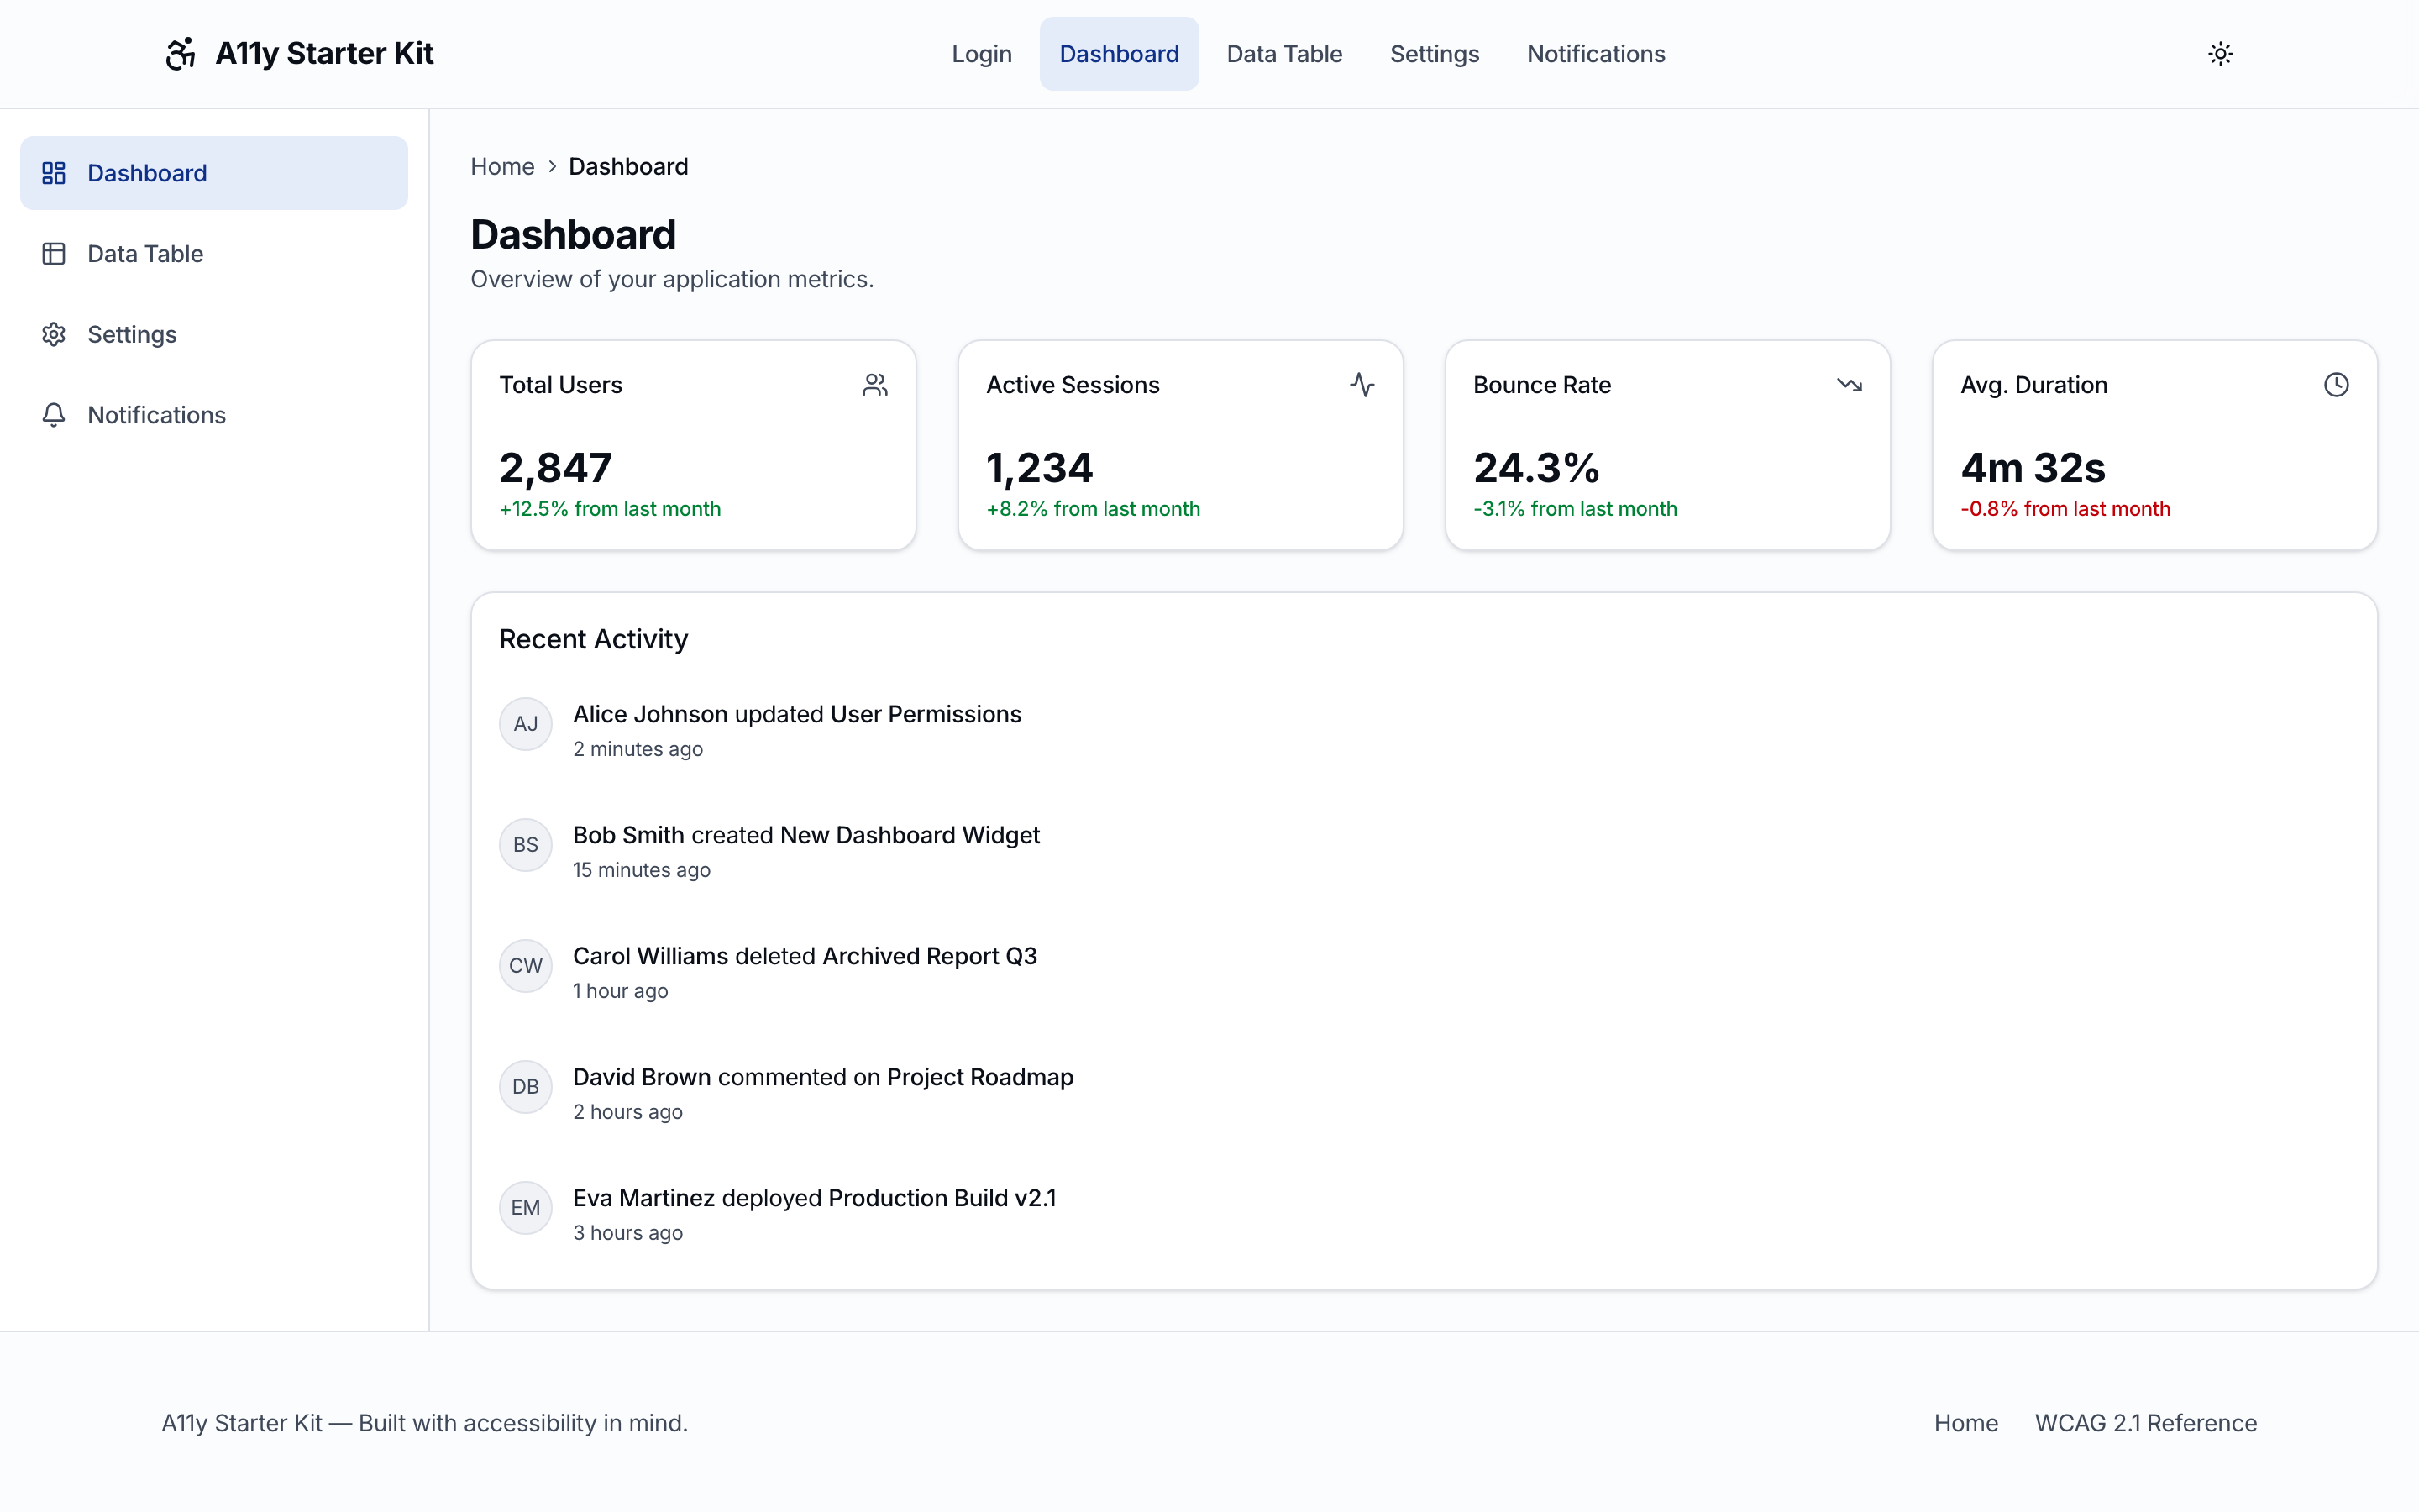
Task: Click the breadcrumb chevron separator
Action: (552, 167)
